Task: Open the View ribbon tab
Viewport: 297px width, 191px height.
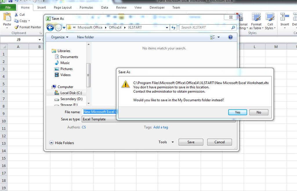Action: tap(138, 8)
